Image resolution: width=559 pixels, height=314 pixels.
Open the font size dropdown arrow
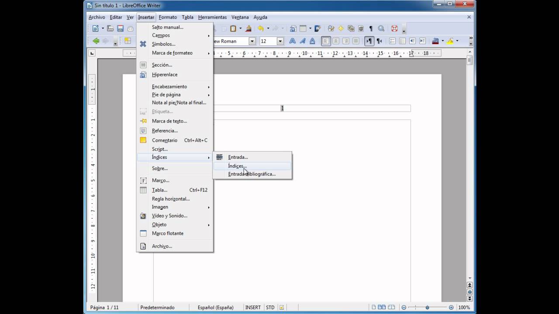tap(280, 41)
